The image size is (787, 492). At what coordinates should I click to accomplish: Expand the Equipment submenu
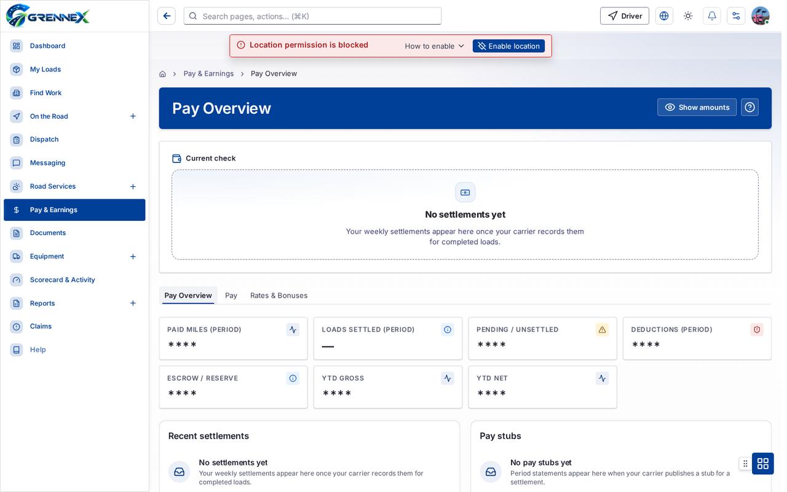tap(133, 256)
